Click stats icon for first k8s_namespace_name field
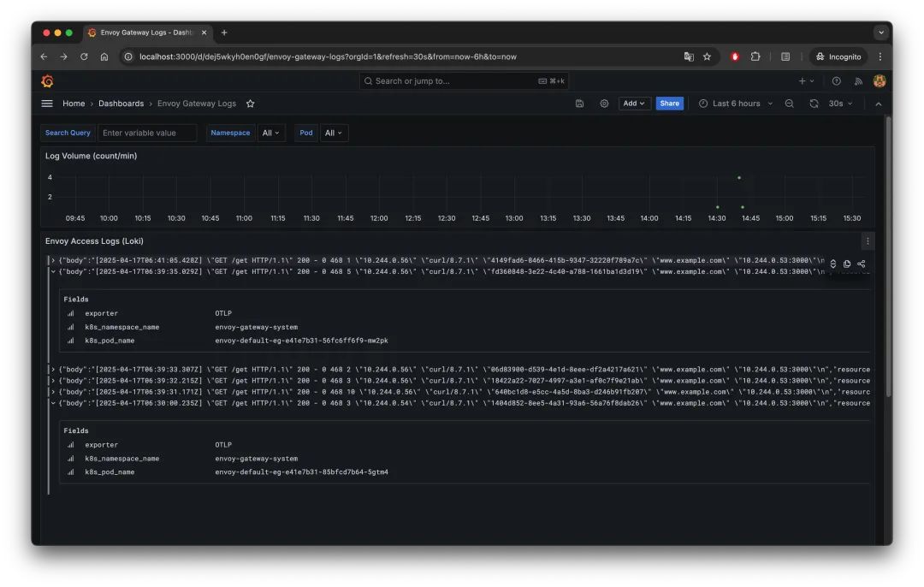The height and width of the screenshot is (587, 924). point(71,327)
